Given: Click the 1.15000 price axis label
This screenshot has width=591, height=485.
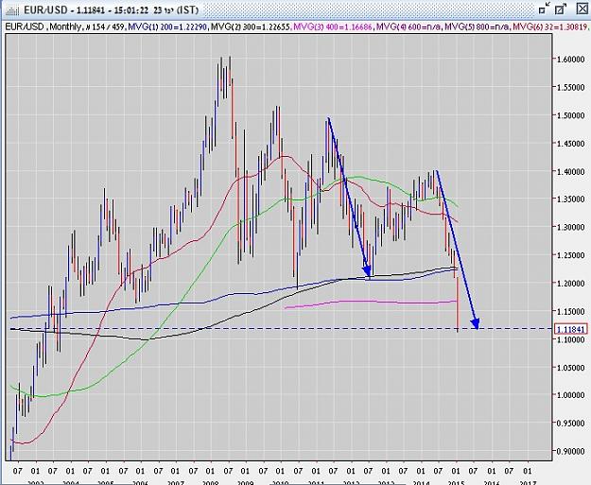Looking at the screenshot, I should (x=570, y=311).
